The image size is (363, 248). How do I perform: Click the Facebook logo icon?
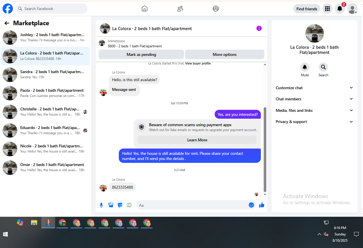pos(8,9)
